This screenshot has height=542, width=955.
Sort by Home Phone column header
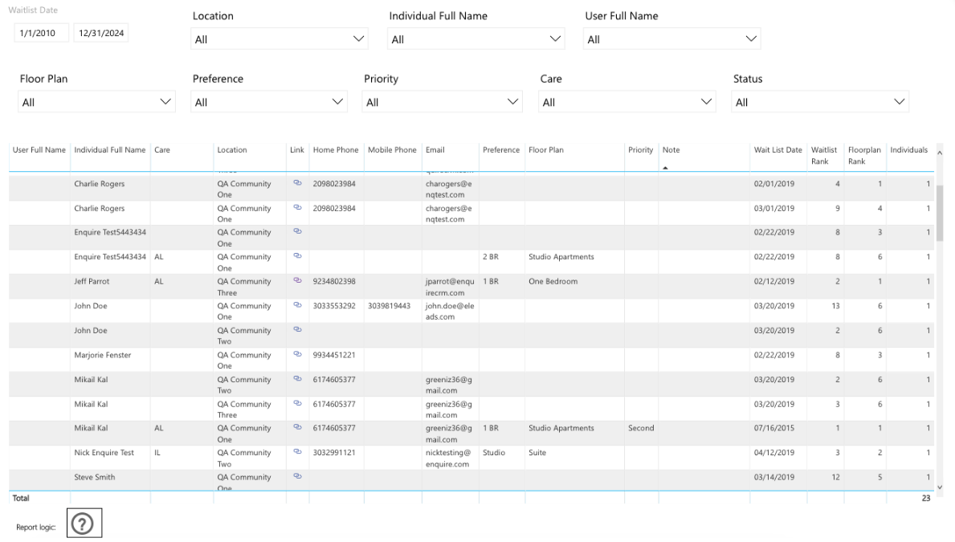click(336, 150)
